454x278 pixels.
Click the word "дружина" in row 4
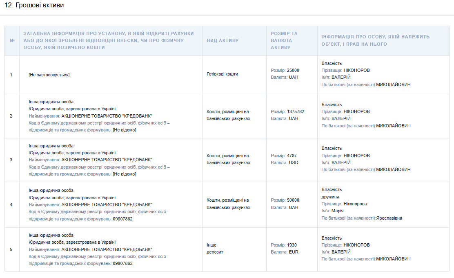[330, 197]
